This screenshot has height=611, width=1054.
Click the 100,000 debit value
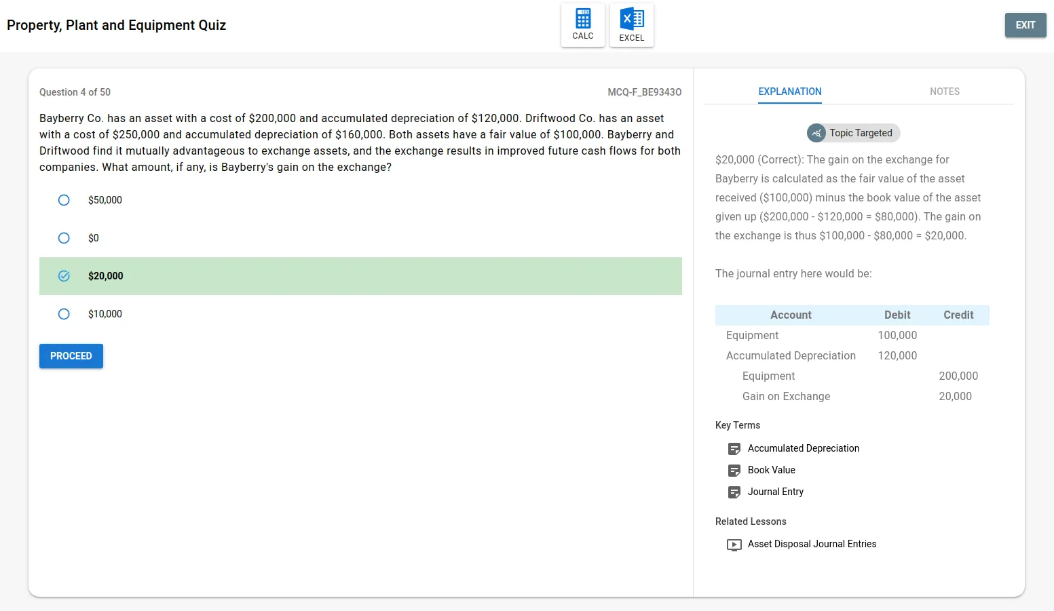click(x=897, y=335)
